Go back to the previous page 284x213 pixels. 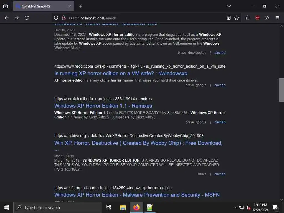pyautogui.click(x=7, y=18)
